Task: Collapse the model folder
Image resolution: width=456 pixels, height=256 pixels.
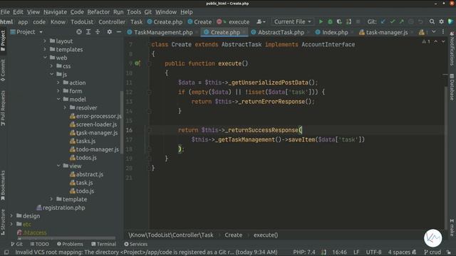Action: [x=58, y=100]
